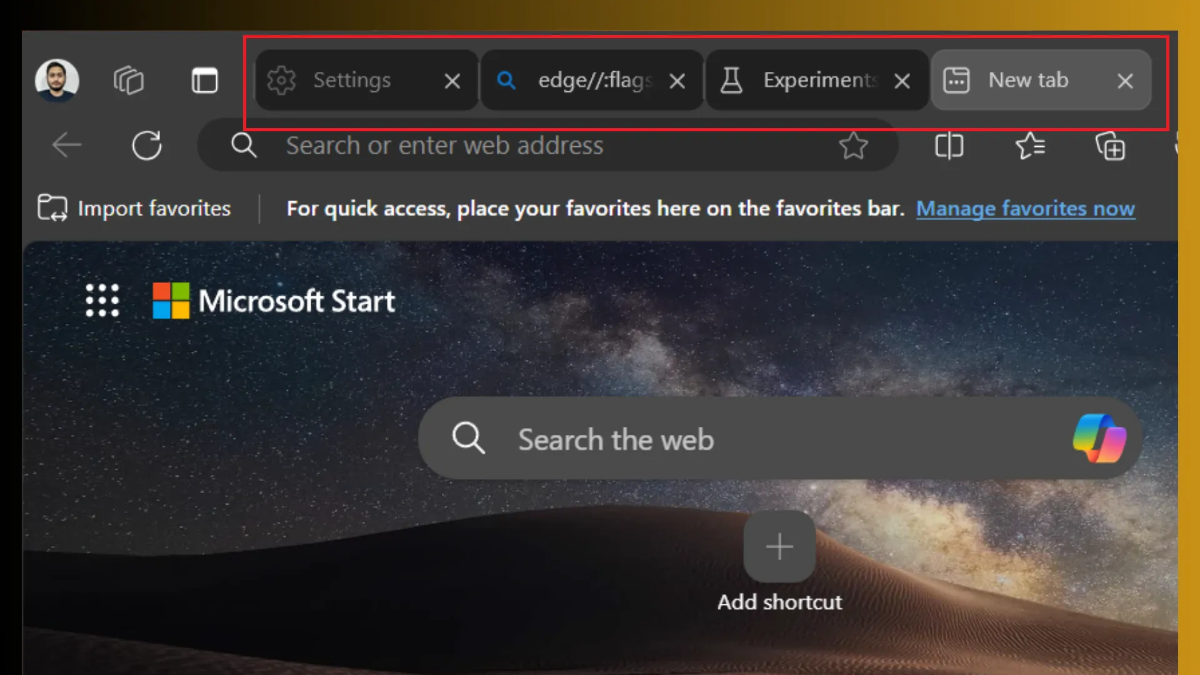Click the Experiments tab
This screenshot has height=675, width=1200.
point(816,80)
